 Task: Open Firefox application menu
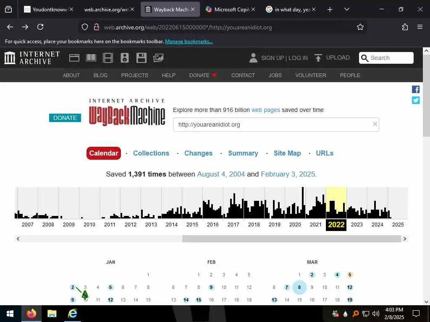click(420, 27)
